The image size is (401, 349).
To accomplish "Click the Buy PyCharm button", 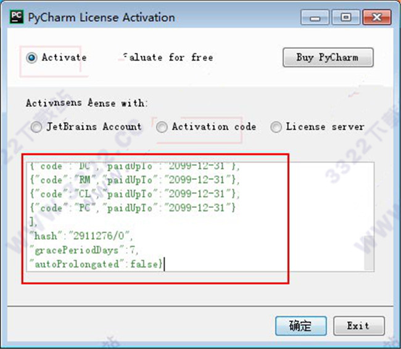I will tap(328, 57).
